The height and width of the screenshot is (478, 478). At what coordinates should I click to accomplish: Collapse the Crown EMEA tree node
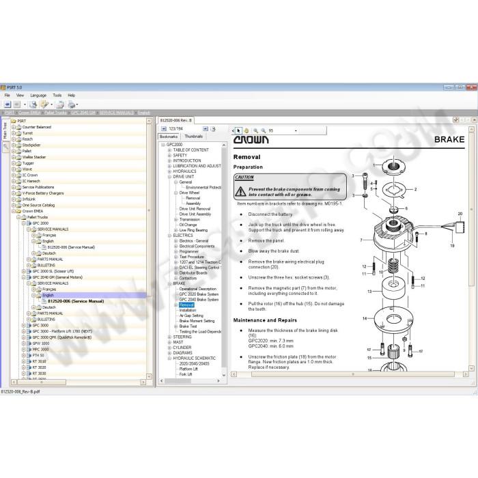tap(14, 211)
